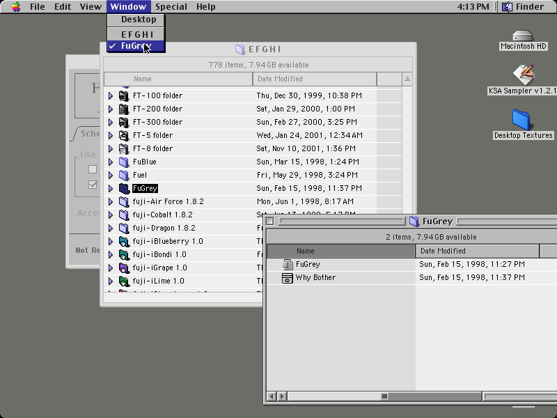
Task: Select the fuji-iBondi 1.0 folder icon
Action: pos(124,254)
